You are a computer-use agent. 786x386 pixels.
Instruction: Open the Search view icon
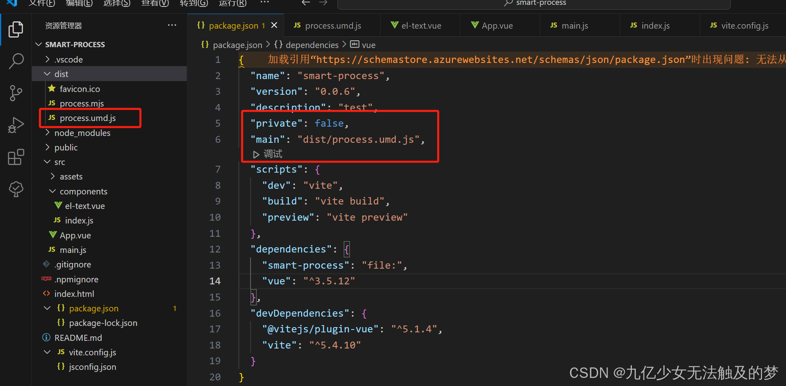coord(16,61)
